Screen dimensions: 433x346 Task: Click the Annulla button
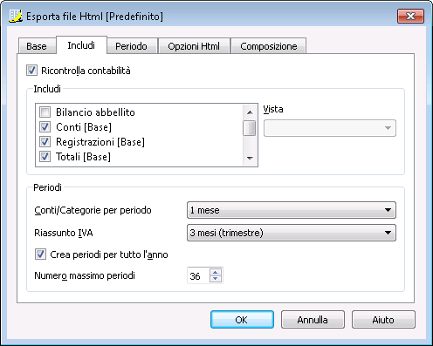point(313,320)
